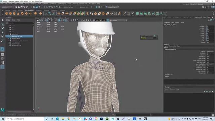Open Photoshop from the Windows taskbar

coord(101,119)
